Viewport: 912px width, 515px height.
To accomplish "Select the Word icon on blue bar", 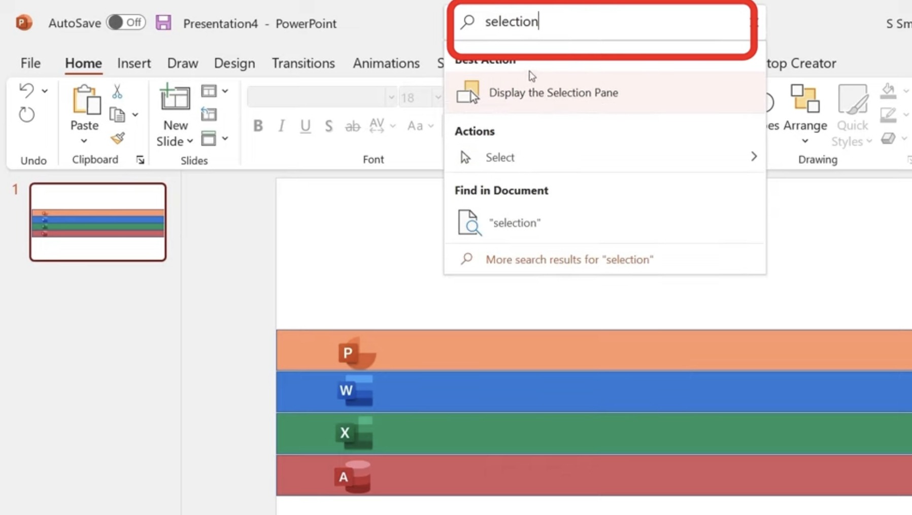I will point(355,390).
